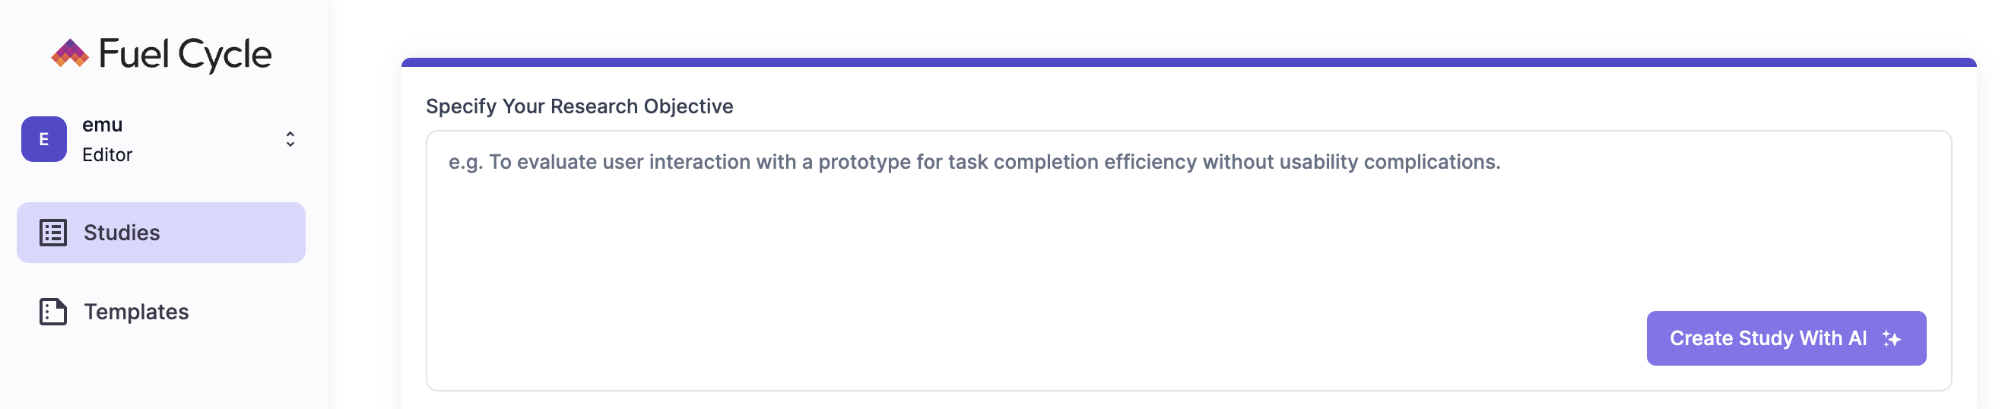Go to Templates in the sidebar
The image size is (2002, 409).
tap(136, 312)
